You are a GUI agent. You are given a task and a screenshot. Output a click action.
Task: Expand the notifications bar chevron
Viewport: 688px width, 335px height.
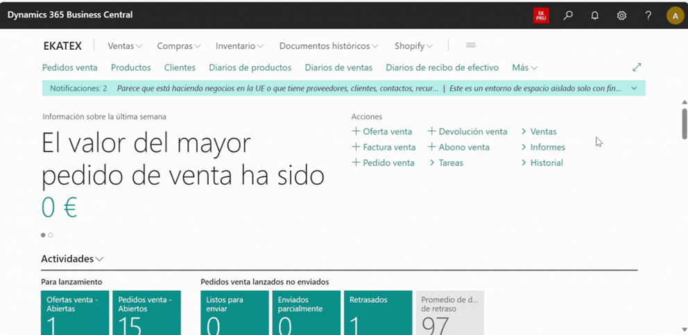click(x=634, y=89)
